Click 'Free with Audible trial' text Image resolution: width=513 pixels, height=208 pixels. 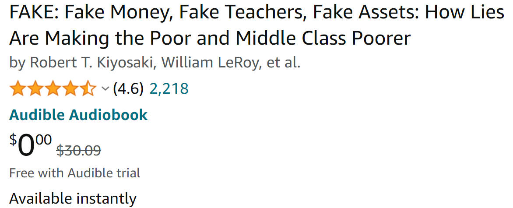tap(74, 173)
